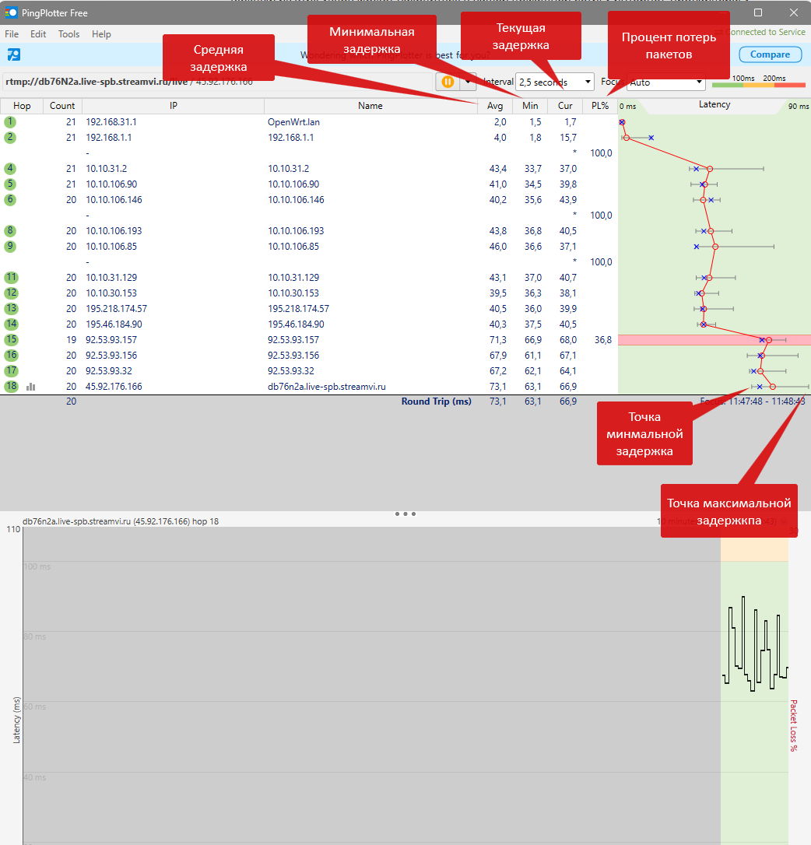Select hop 18 green circle icon
Viewport: 811px width, 845px height.
pos(11,387)
